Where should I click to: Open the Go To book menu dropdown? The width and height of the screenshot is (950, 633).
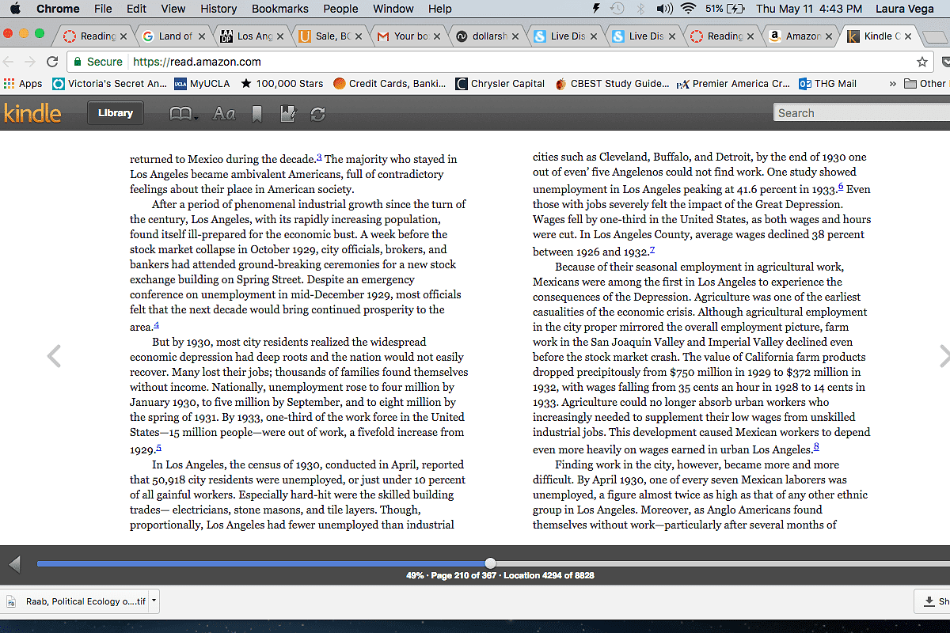(x=184, y=114)
